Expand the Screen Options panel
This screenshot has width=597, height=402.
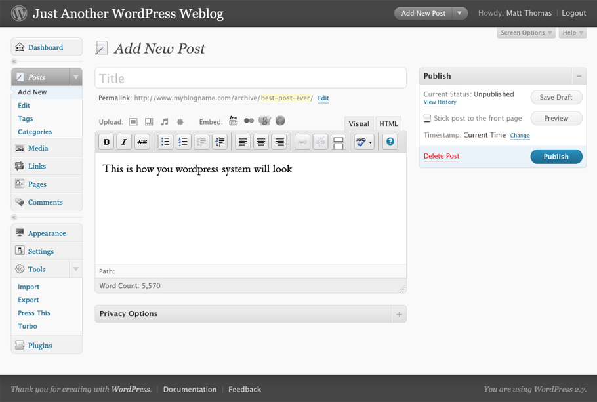(525, 33)
